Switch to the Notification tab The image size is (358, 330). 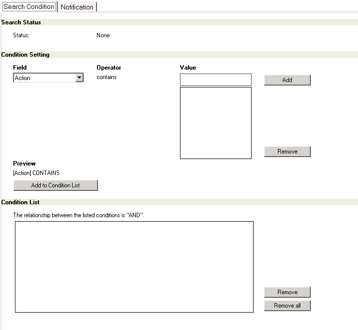pos(77,7)
